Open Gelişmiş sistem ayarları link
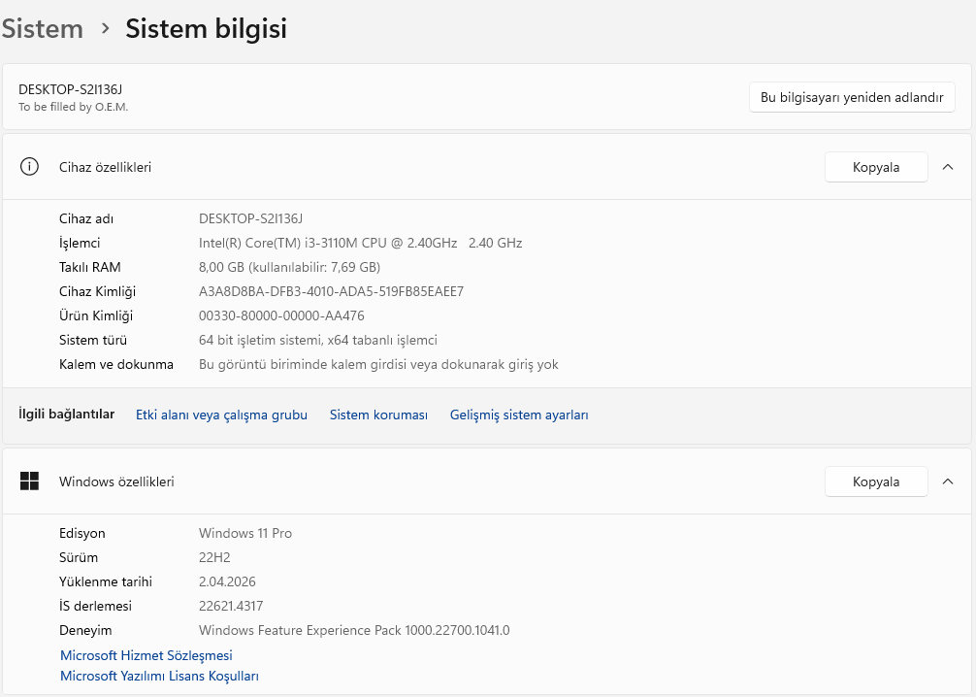This screenshot has height=697, width=976. point(519,415)
